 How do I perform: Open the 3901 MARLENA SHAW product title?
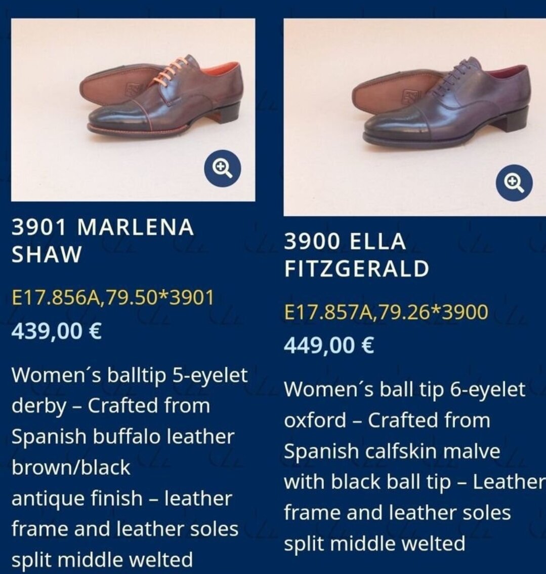click(x=102, y=241)
